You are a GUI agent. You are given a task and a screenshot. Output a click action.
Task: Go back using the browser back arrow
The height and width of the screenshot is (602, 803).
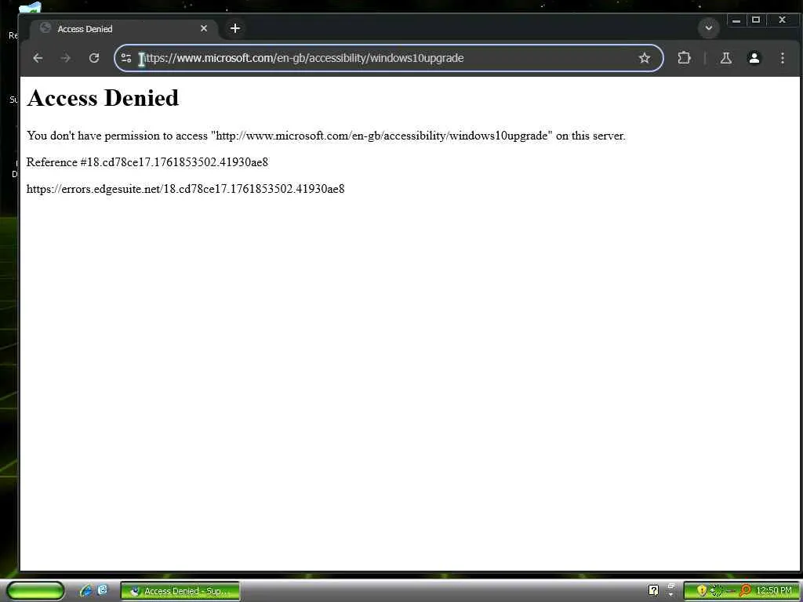click(x=38, y=58)
